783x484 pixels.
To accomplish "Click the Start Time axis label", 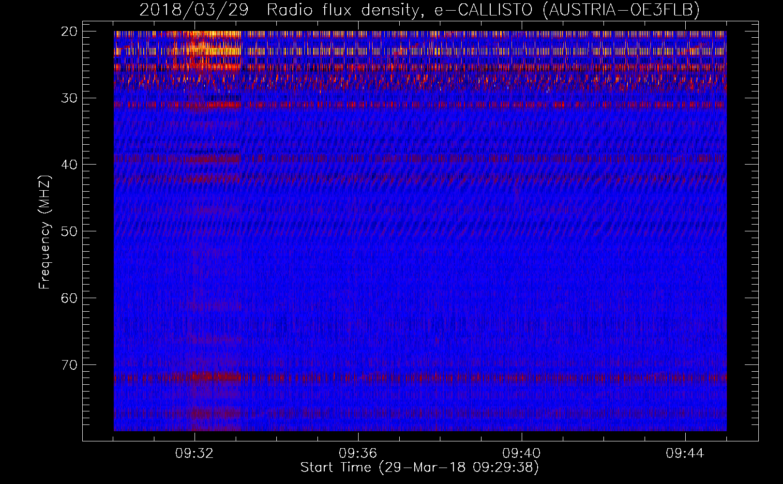I will pos(420,468).
